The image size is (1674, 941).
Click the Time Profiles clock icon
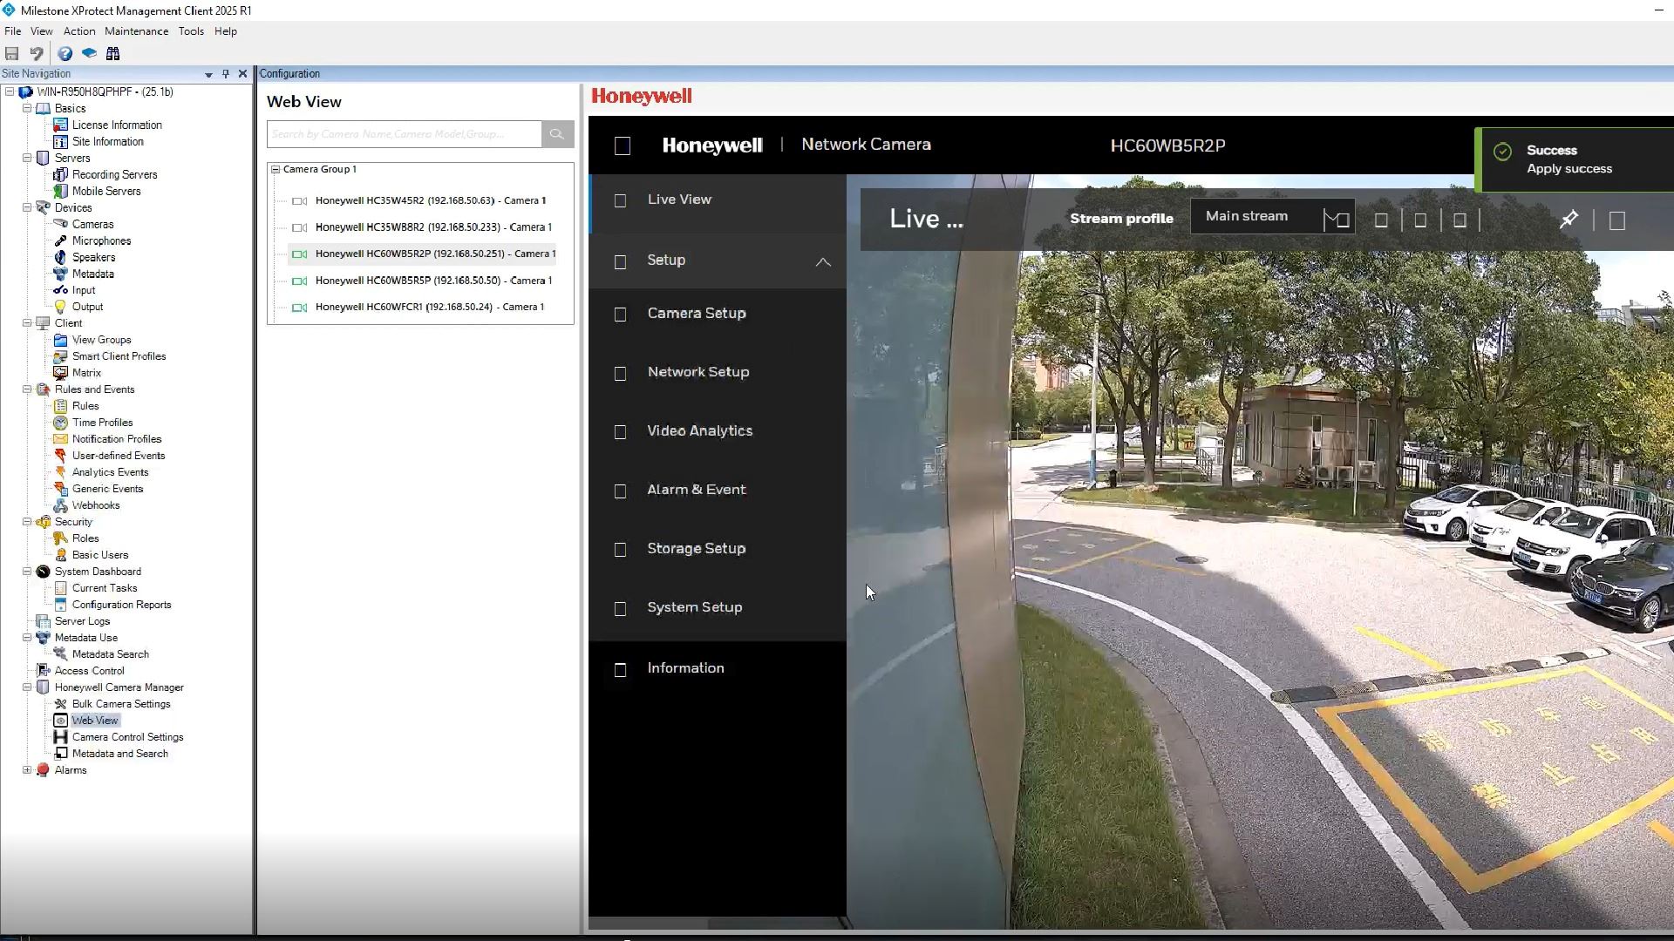click(x=60, y=423)
